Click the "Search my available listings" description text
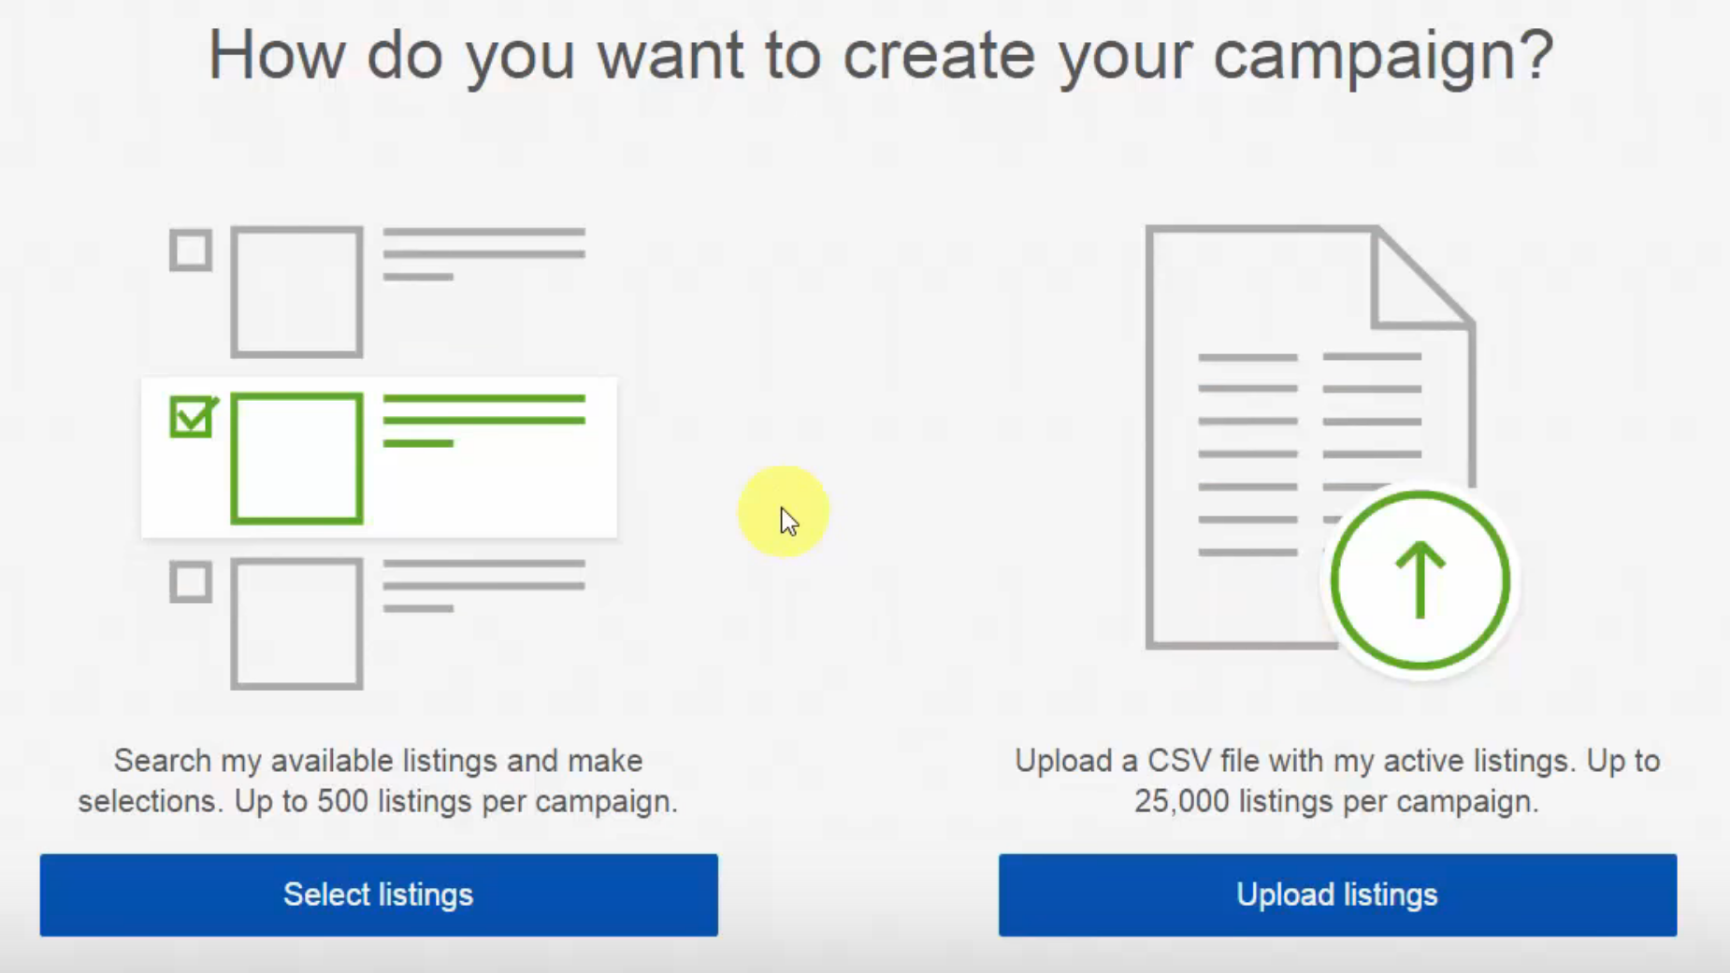This screenshot has width=1730, height=973. [x=379, y=781]
